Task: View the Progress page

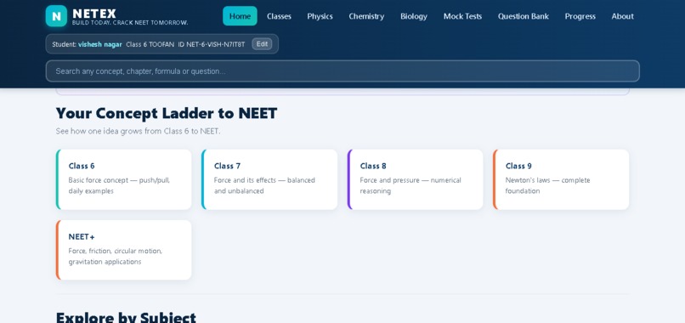Action: [580, 16]
